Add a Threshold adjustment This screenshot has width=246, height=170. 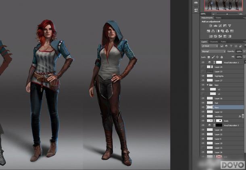pos(220,36)
